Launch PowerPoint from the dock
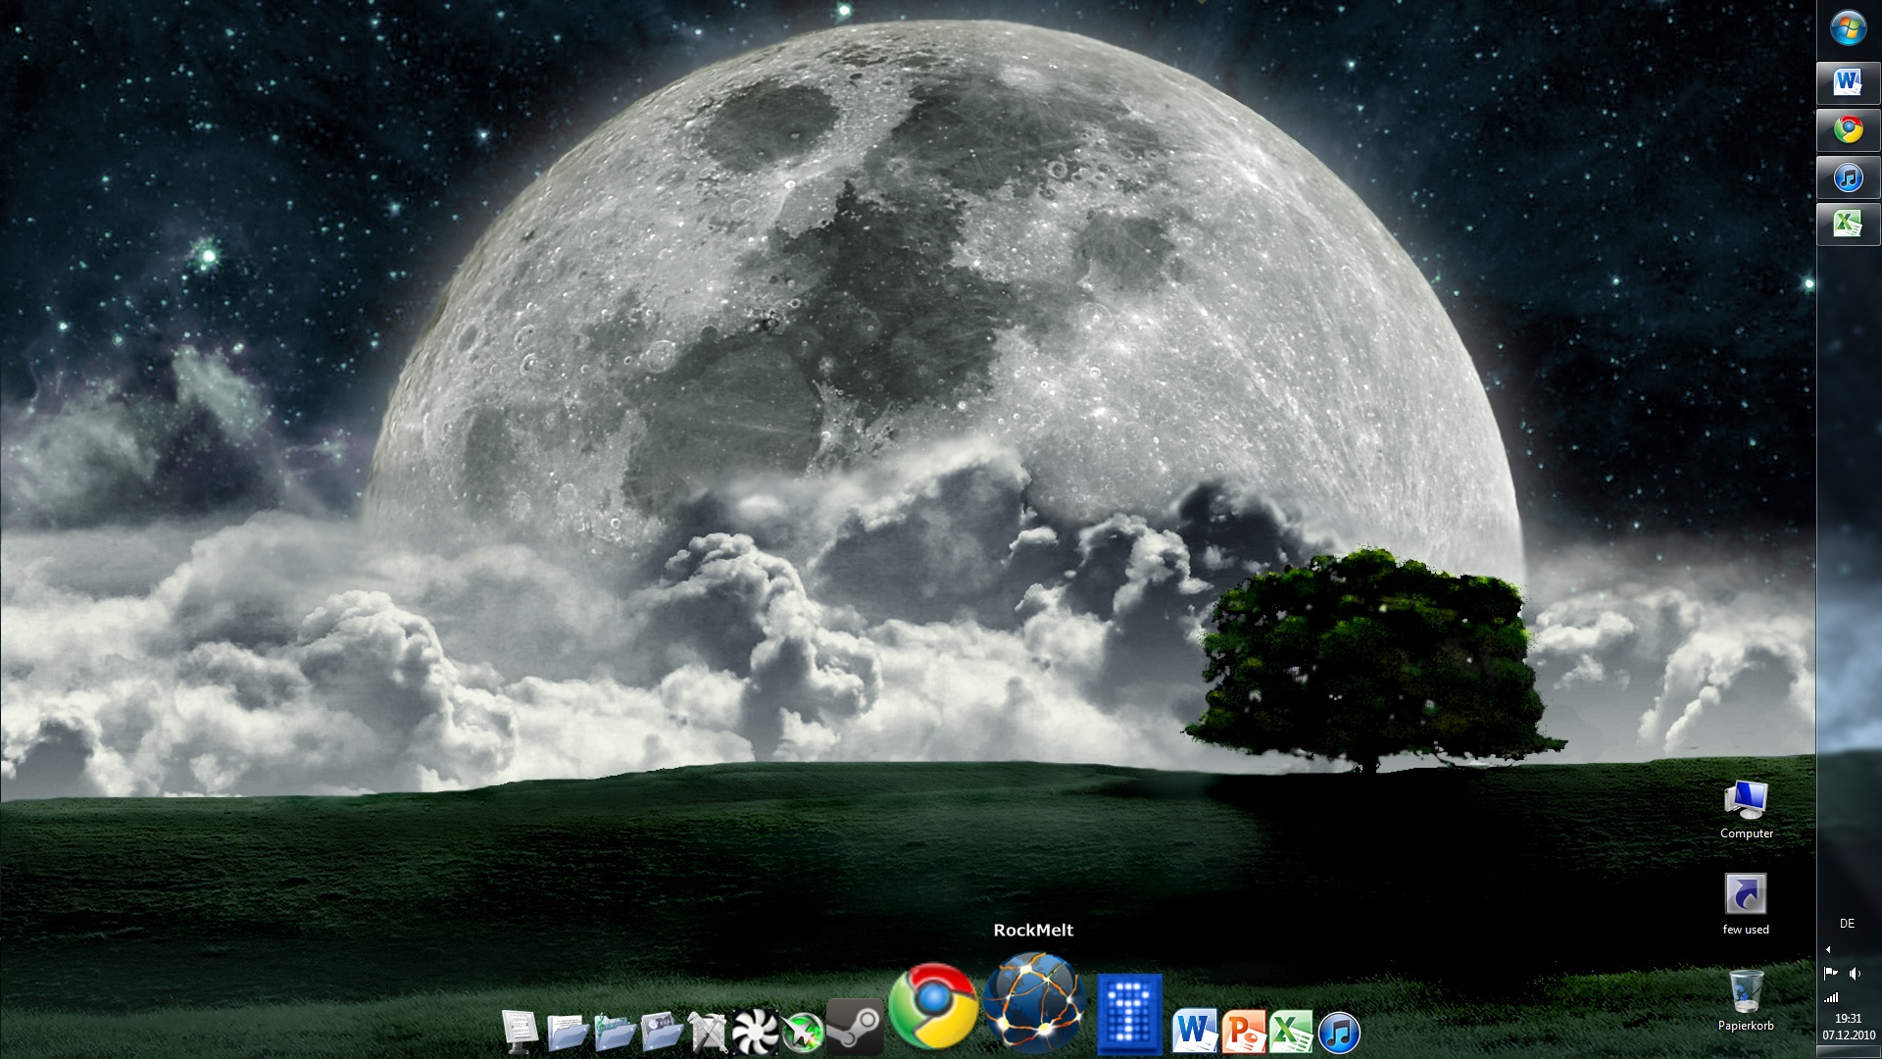This screenshot has width=1882, height=1059. [1243, 1032]
